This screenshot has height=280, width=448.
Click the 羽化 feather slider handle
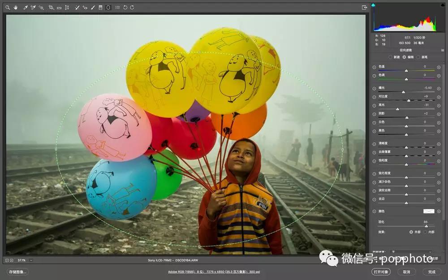coord(426,226)
